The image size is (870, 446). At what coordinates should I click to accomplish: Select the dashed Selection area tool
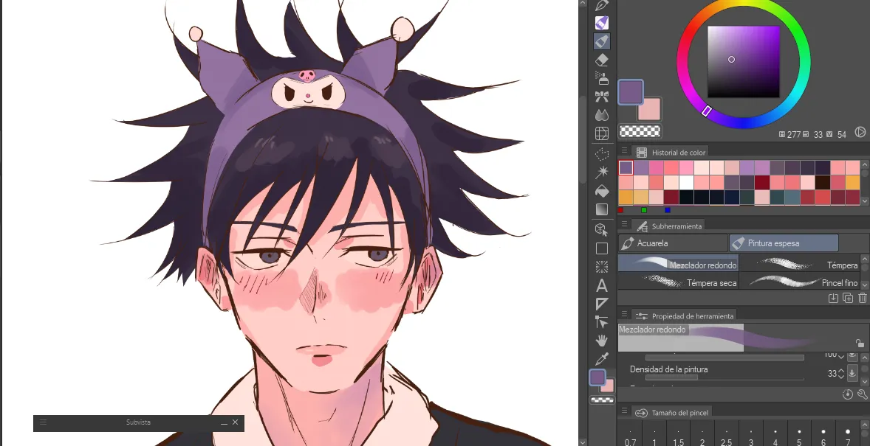pos(601,154)
